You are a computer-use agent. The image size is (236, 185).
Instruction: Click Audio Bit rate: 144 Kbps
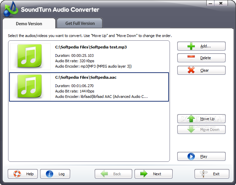pyautogui.click(x=75, y=91)
